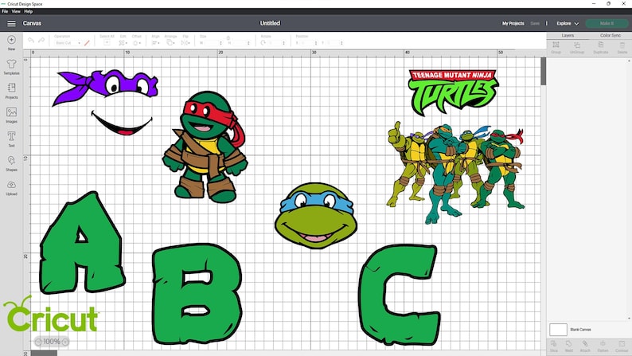Open the File menu
The height and width of the screenshot is (356, 632).
click(5, 11)
